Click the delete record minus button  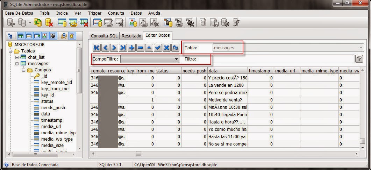pos(140,48)
